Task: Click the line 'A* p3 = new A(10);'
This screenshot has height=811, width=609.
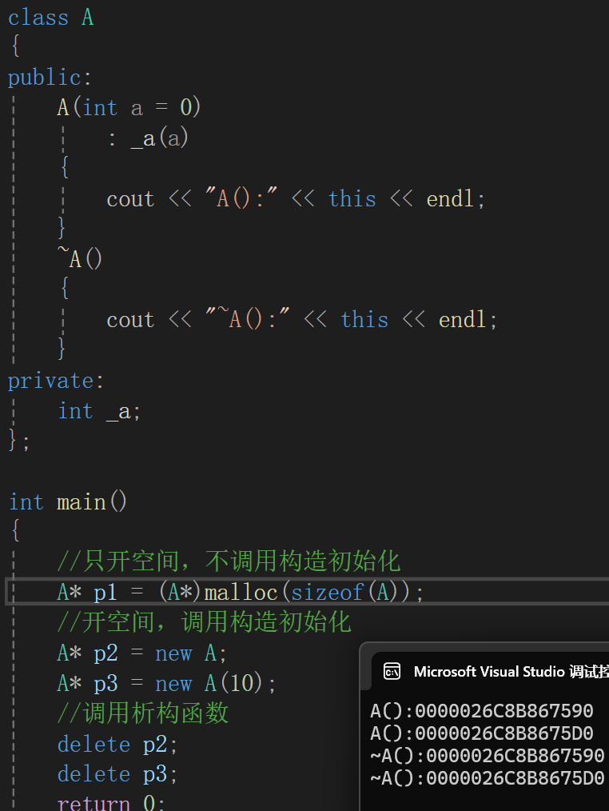Action: tap(166, 683)
